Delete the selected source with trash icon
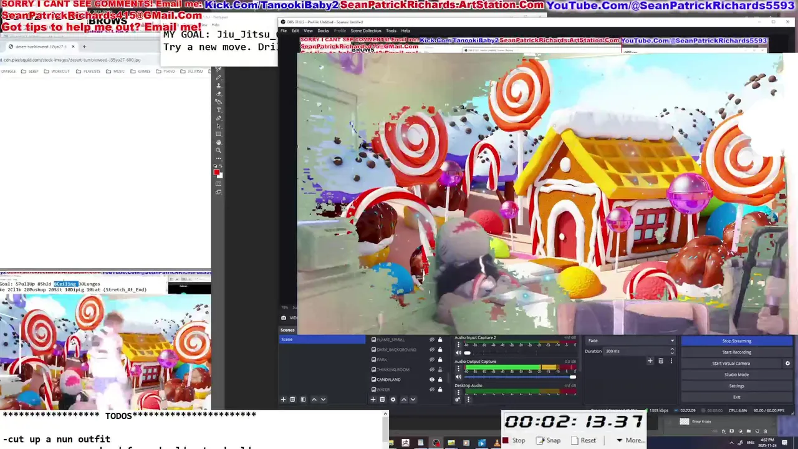Viewport: 798px width, 449px height. tap(382, 400)
